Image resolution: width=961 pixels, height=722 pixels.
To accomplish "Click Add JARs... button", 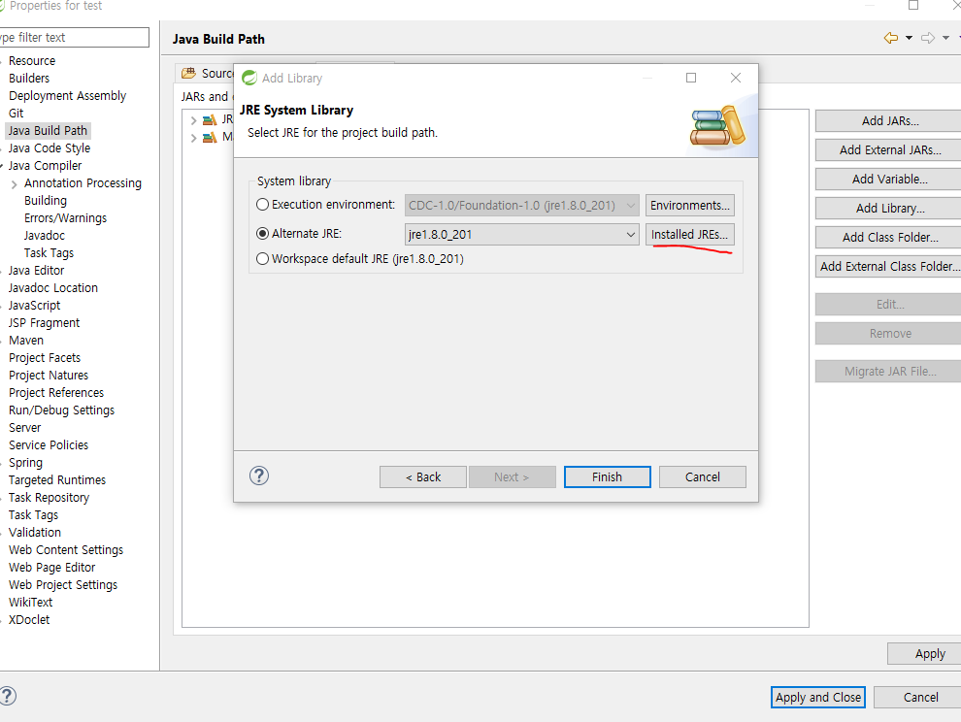I will point(890,120).
